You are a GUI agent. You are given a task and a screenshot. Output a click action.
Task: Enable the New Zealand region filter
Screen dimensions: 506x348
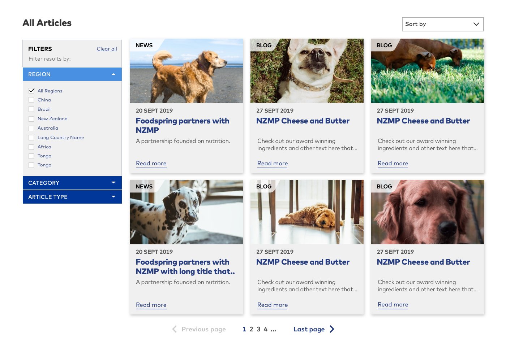[31, 119]
